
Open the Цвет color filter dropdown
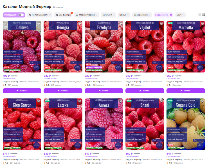[180, 15]
